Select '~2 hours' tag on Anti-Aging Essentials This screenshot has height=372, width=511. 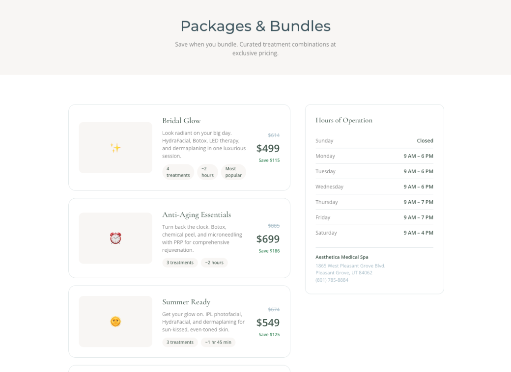214,263
